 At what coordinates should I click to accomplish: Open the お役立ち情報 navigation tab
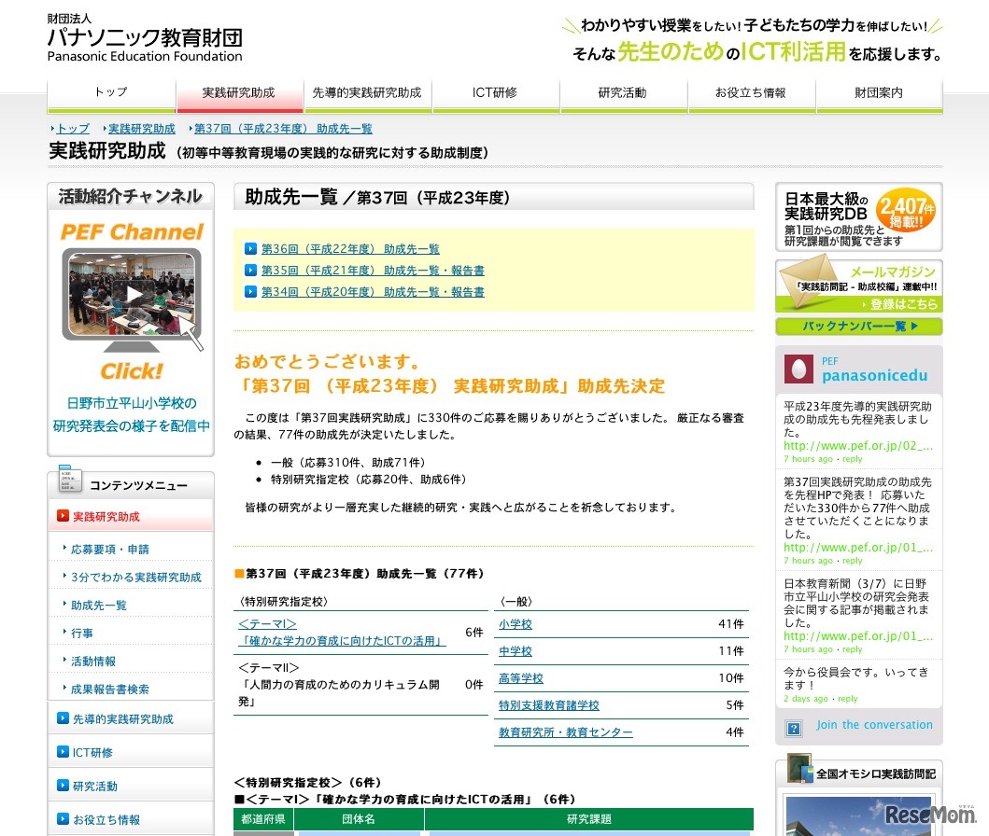point(752,93)
